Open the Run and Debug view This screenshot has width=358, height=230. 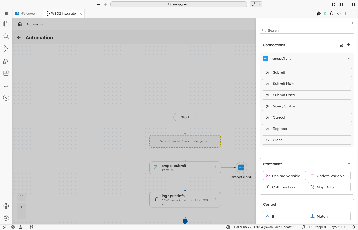coord(6,61)
